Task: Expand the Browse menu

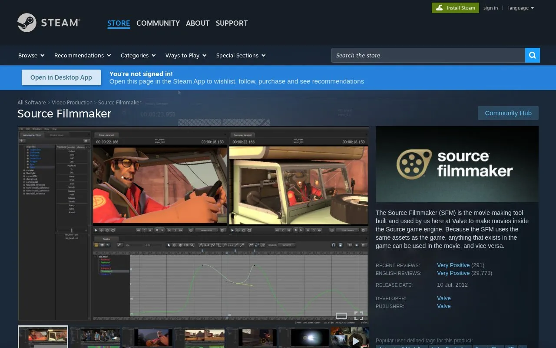Action: [31, 55]
